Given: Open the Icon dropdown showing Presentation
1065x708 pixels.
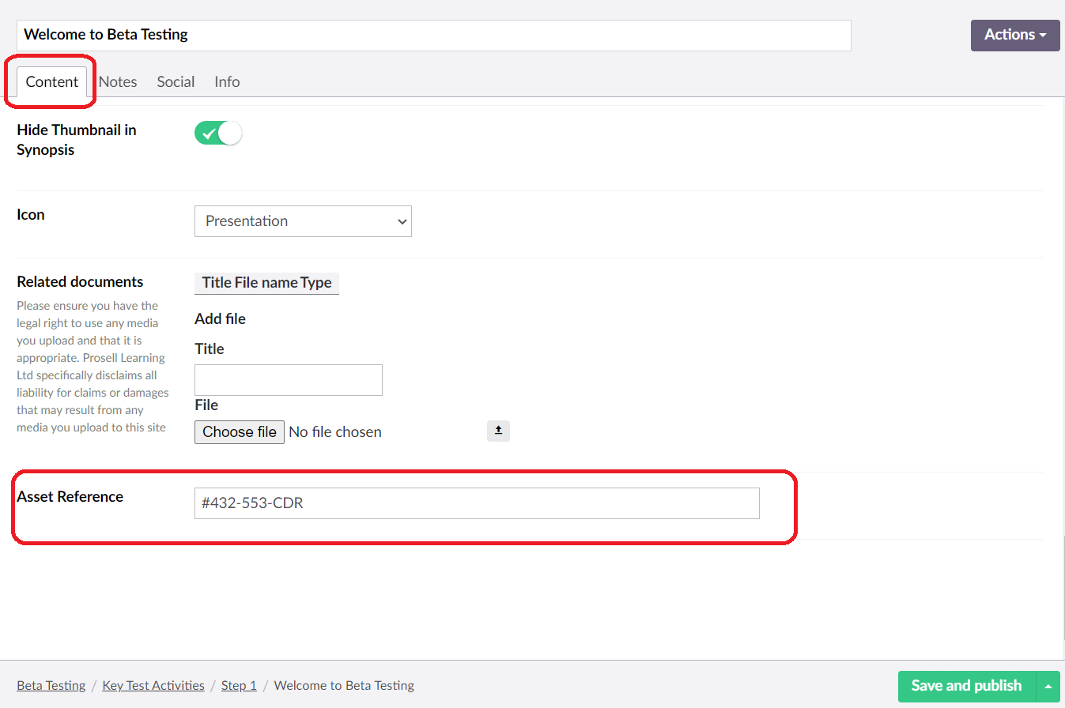Looking at the screenshot, I should [303, 221].
